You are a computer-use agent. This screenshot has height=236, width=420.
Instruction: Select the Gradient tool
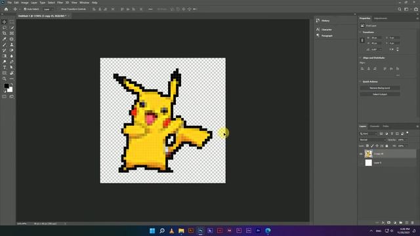coord(5,56)
